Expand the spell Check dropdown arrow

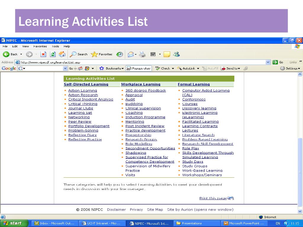point(173,69)
